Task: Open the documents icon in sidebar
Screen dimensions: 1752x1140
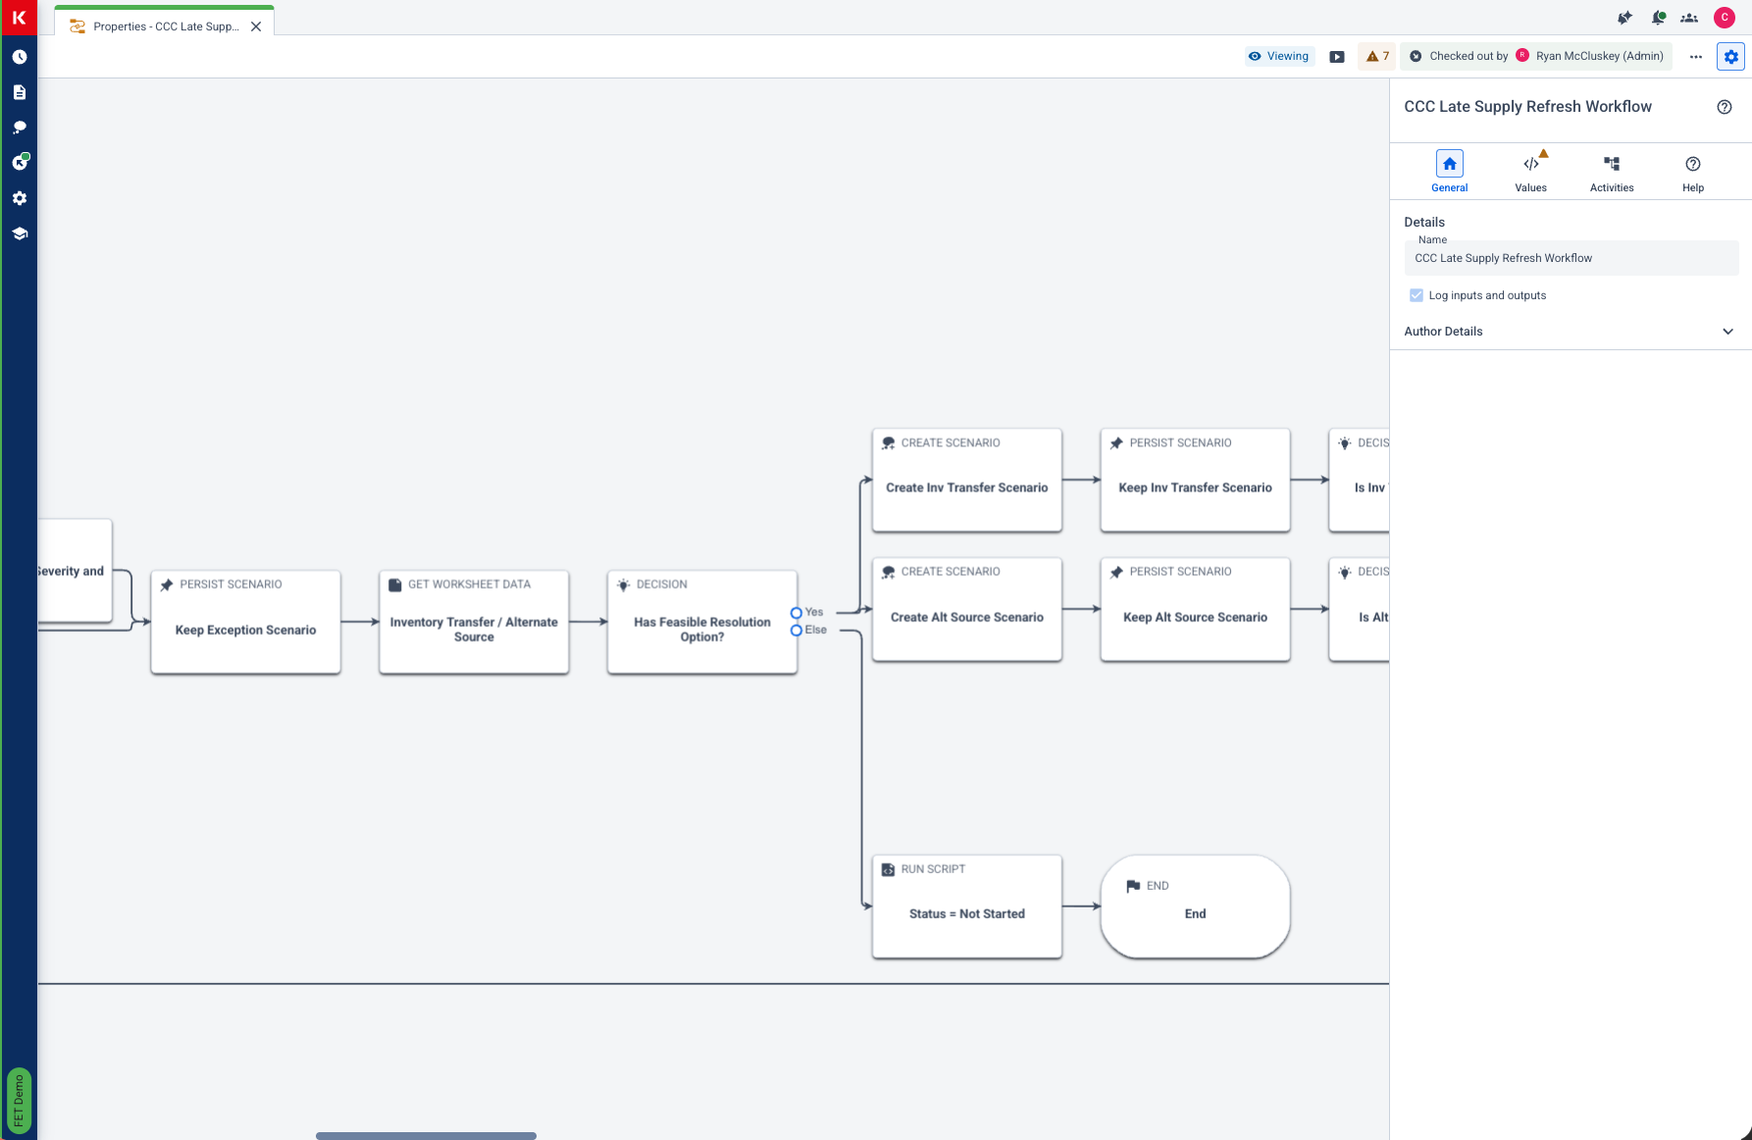Action: click(20, 92)
